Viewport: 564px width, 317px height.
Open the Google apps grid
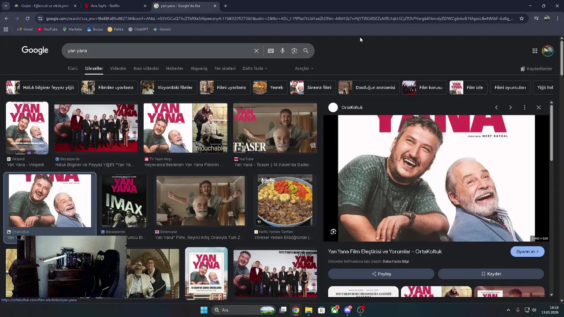(534, 51)
